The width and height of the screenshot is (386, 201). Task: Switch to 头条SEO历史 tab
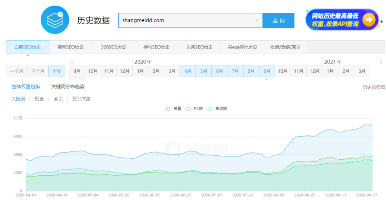click(199, 47)
